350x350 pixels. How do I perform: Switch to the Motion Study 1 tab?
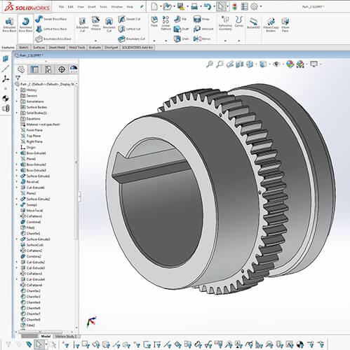point(66,336)
